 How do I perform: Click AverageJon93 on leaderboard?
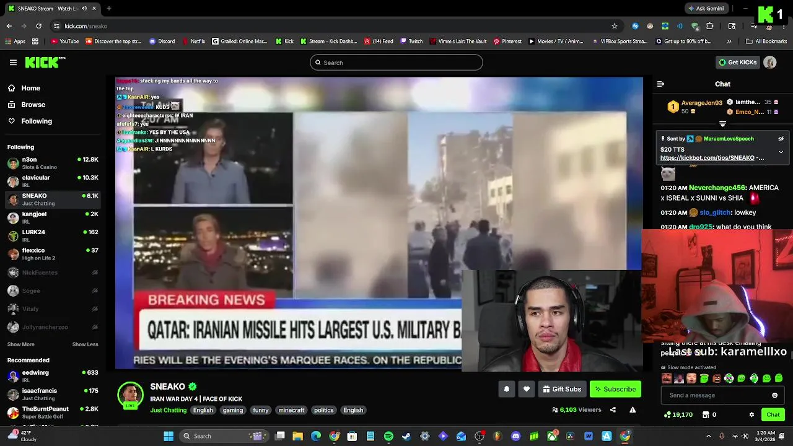[702, 103]
